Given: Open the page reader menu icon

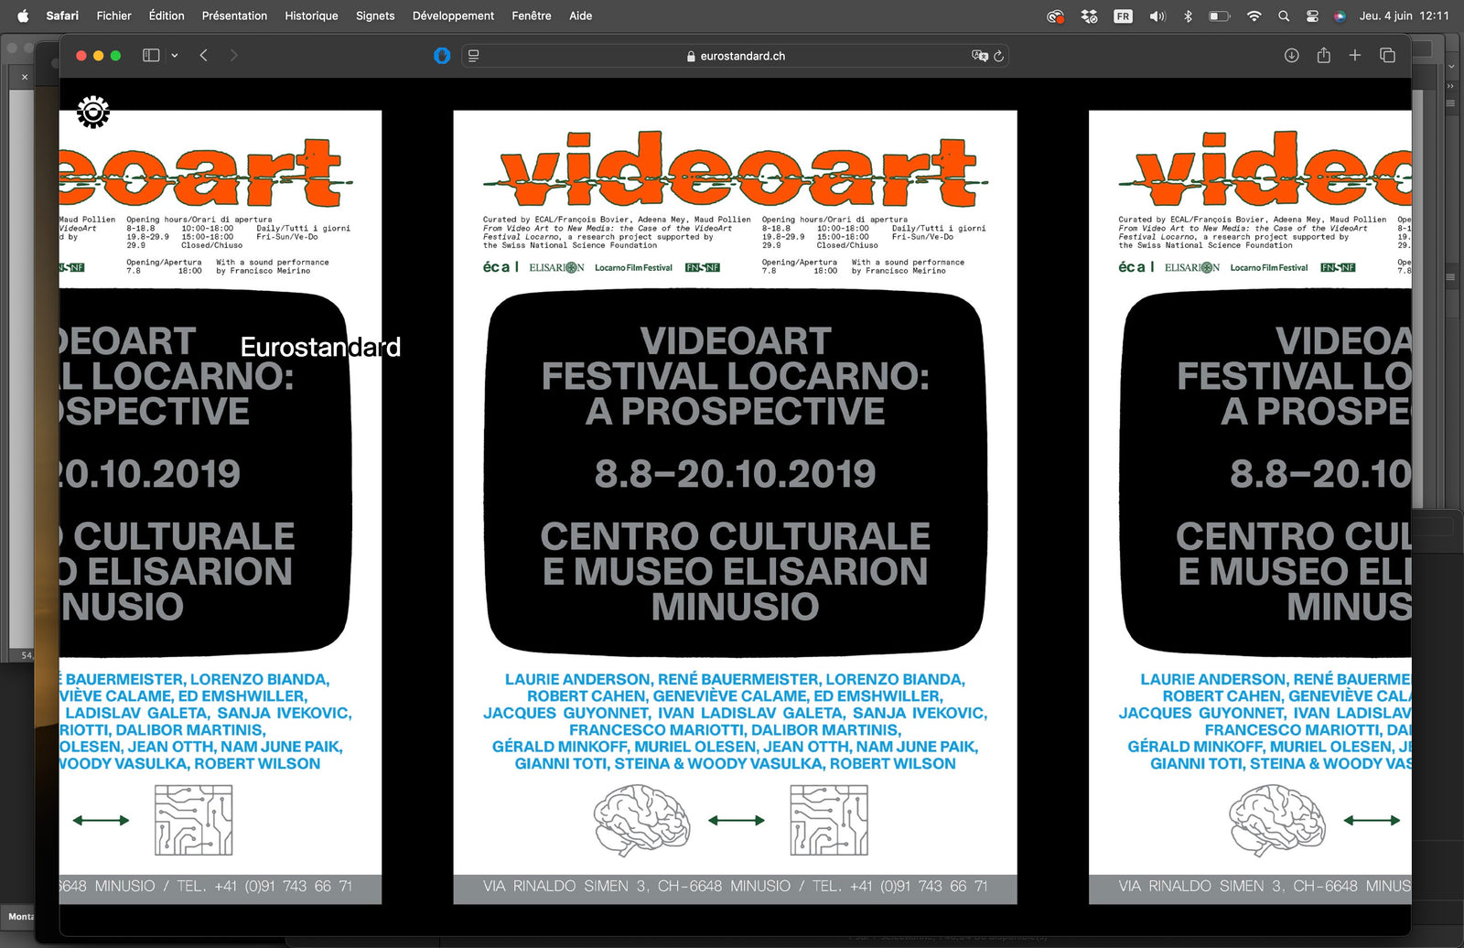Looking at the screenshot, I should click(x=473, y=56).
